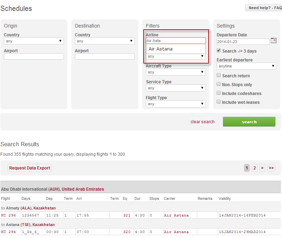The height and width of the screenshot is (238, 282).
Task: Open the Aircraft Type dropdown
Action: [176, 72]
